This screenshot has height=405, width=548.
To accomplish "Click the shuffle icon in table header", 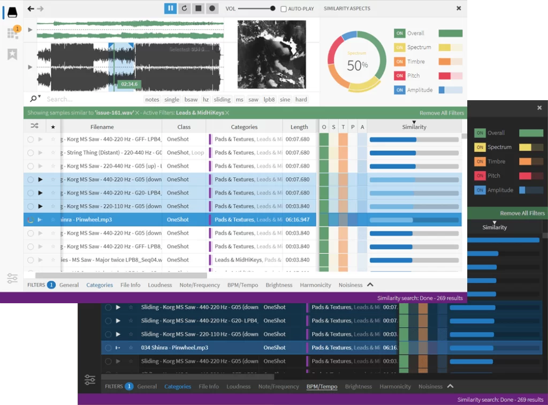I will [35, 126].
